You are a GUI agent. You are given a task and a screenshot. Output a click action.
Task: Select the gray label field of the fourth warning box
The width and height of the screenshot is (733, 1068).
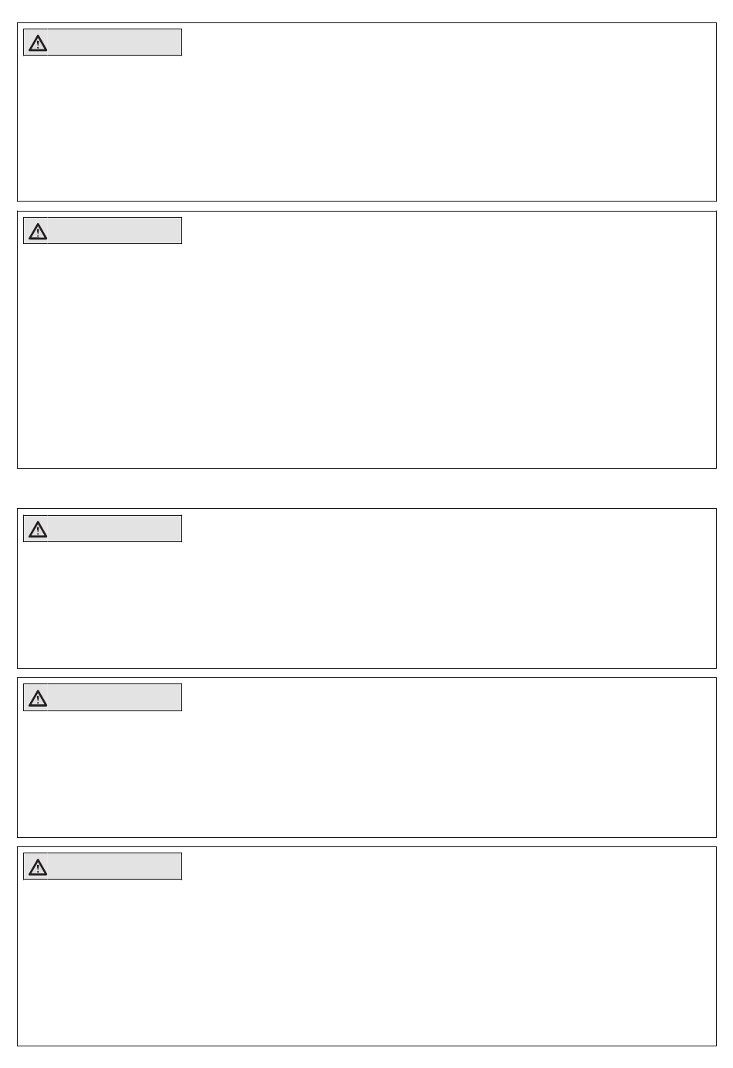(103, 697)
